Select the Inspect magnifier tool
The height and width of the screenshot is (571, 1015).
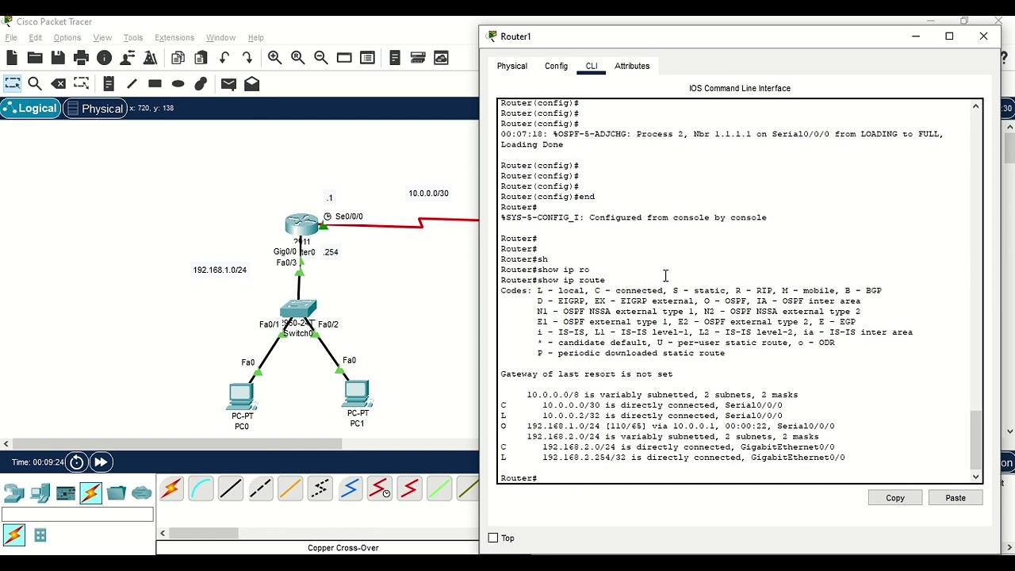tap(35, 83)
